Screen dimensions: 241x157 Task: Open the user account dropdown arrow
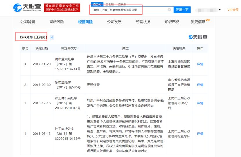[x=220, y=10]
